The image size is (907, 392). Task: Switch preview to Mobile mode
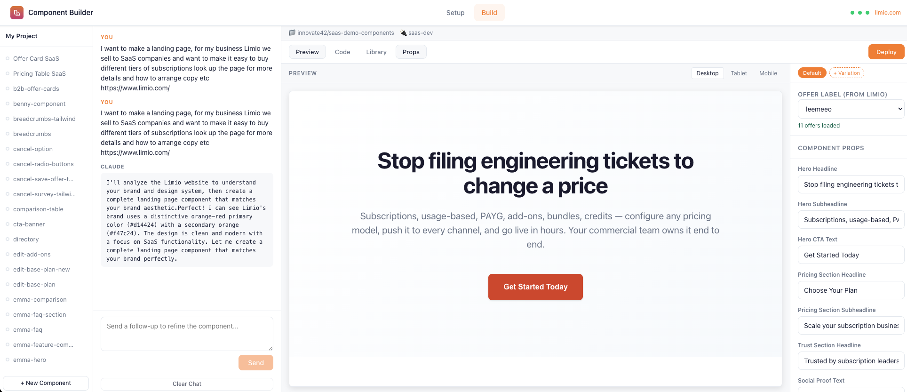[768, 73]
